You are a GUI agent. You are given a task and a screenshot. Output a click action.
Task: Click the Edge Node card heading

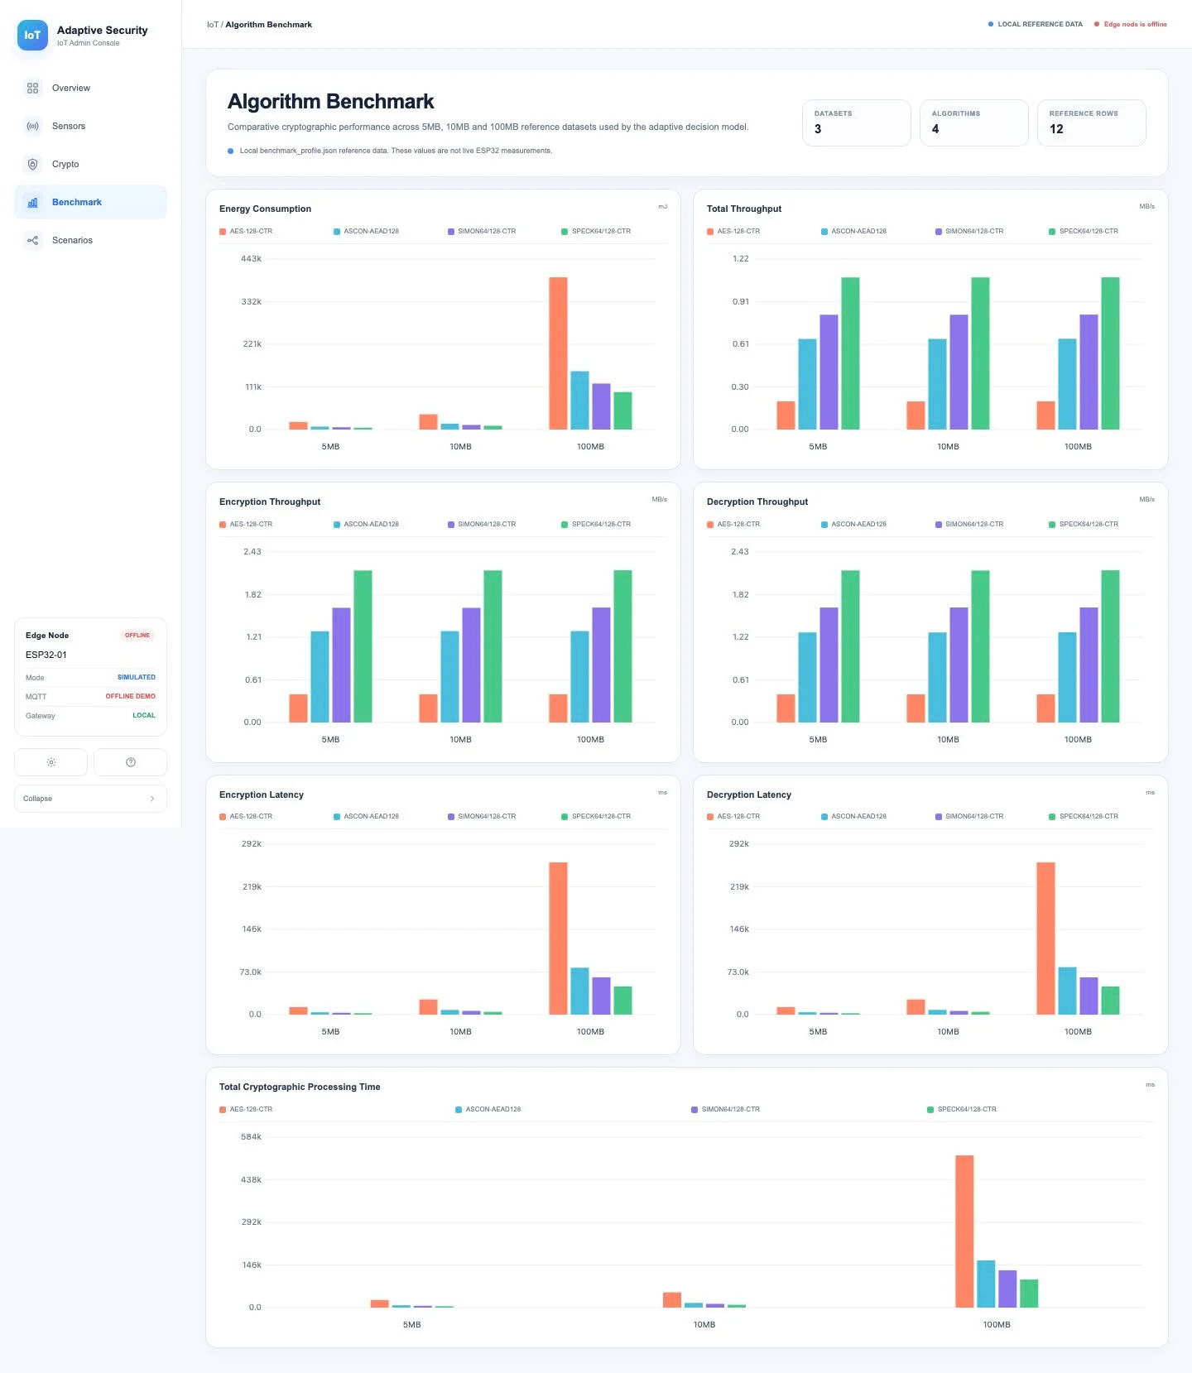[47, 636]
